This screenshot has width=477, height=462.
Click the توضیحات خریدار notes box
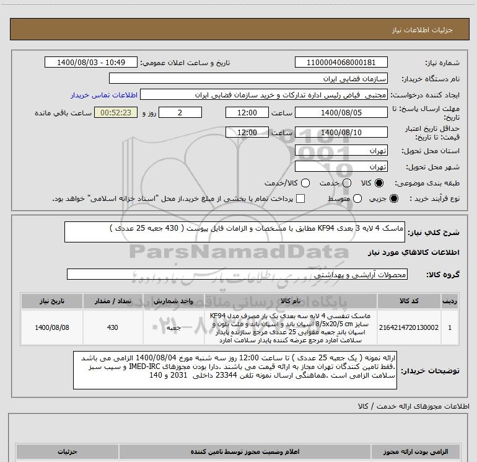[235, 370]
